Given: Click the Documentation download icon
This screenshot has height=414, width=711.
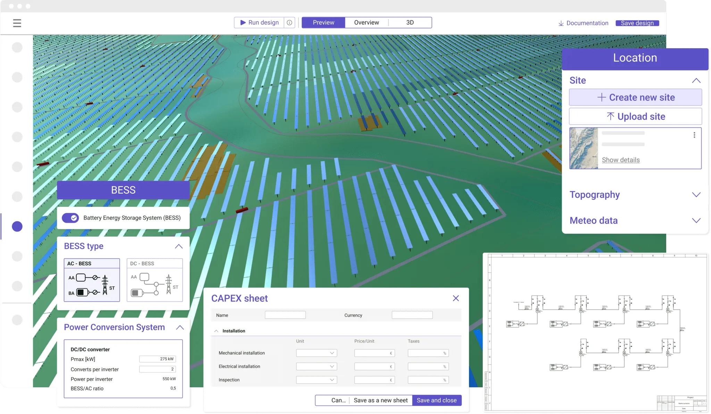Looking at the screenshot, I should point(561,23).
